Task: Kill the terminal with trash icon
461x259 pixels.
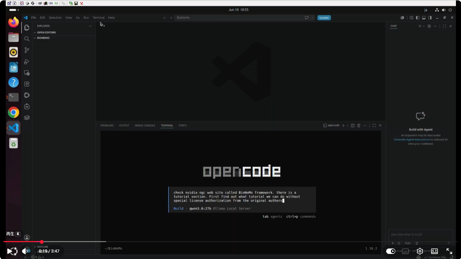Action: point(359,125)
